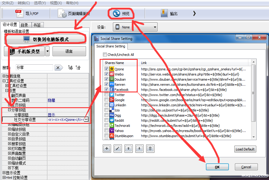
Task: Click the Load Default button
Action: click(x=245, y=149)
